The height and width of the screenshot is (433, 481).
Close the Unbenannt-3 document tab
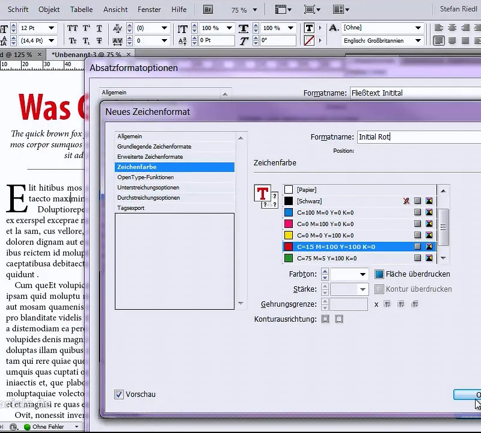129,54
